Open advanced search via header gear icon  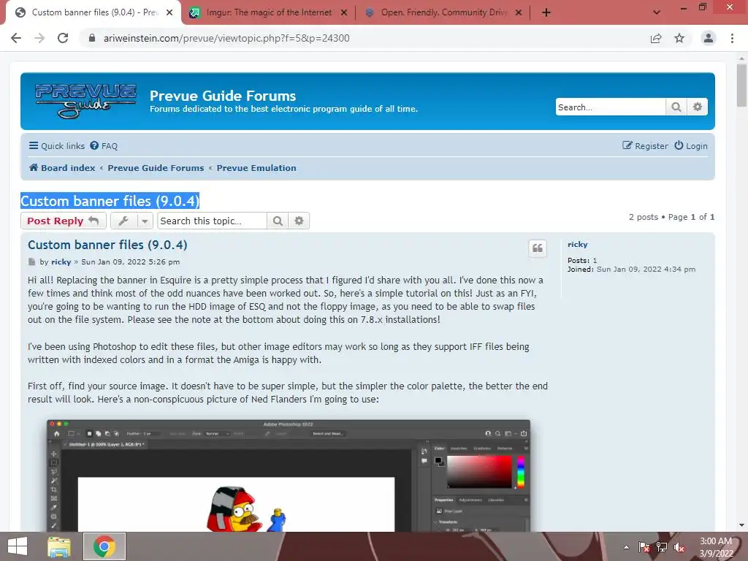[698, 107]
